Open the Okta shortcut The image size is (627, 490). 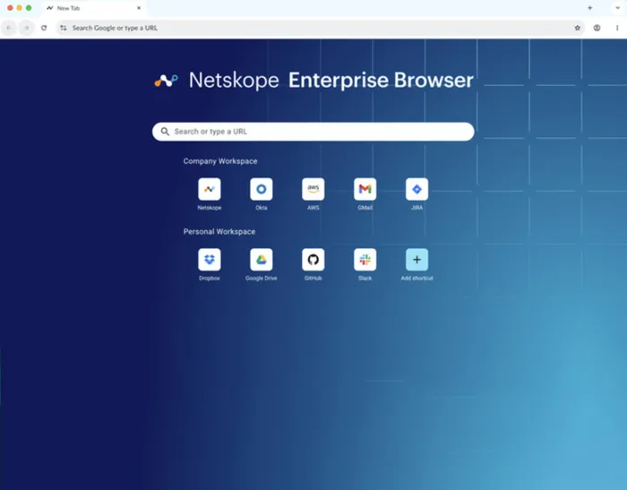click(x=262, y=189)
